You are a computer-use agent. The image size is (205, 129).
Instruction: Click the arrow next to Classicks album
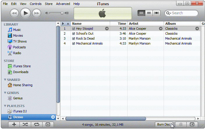tap(197, 29)
